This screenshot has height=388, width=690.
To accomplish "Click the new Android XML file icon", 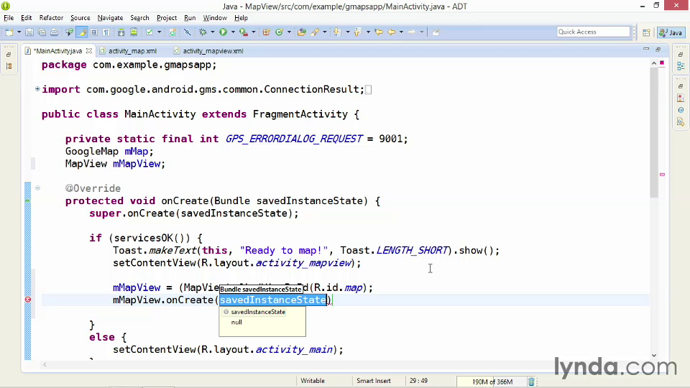I will 172,32.
